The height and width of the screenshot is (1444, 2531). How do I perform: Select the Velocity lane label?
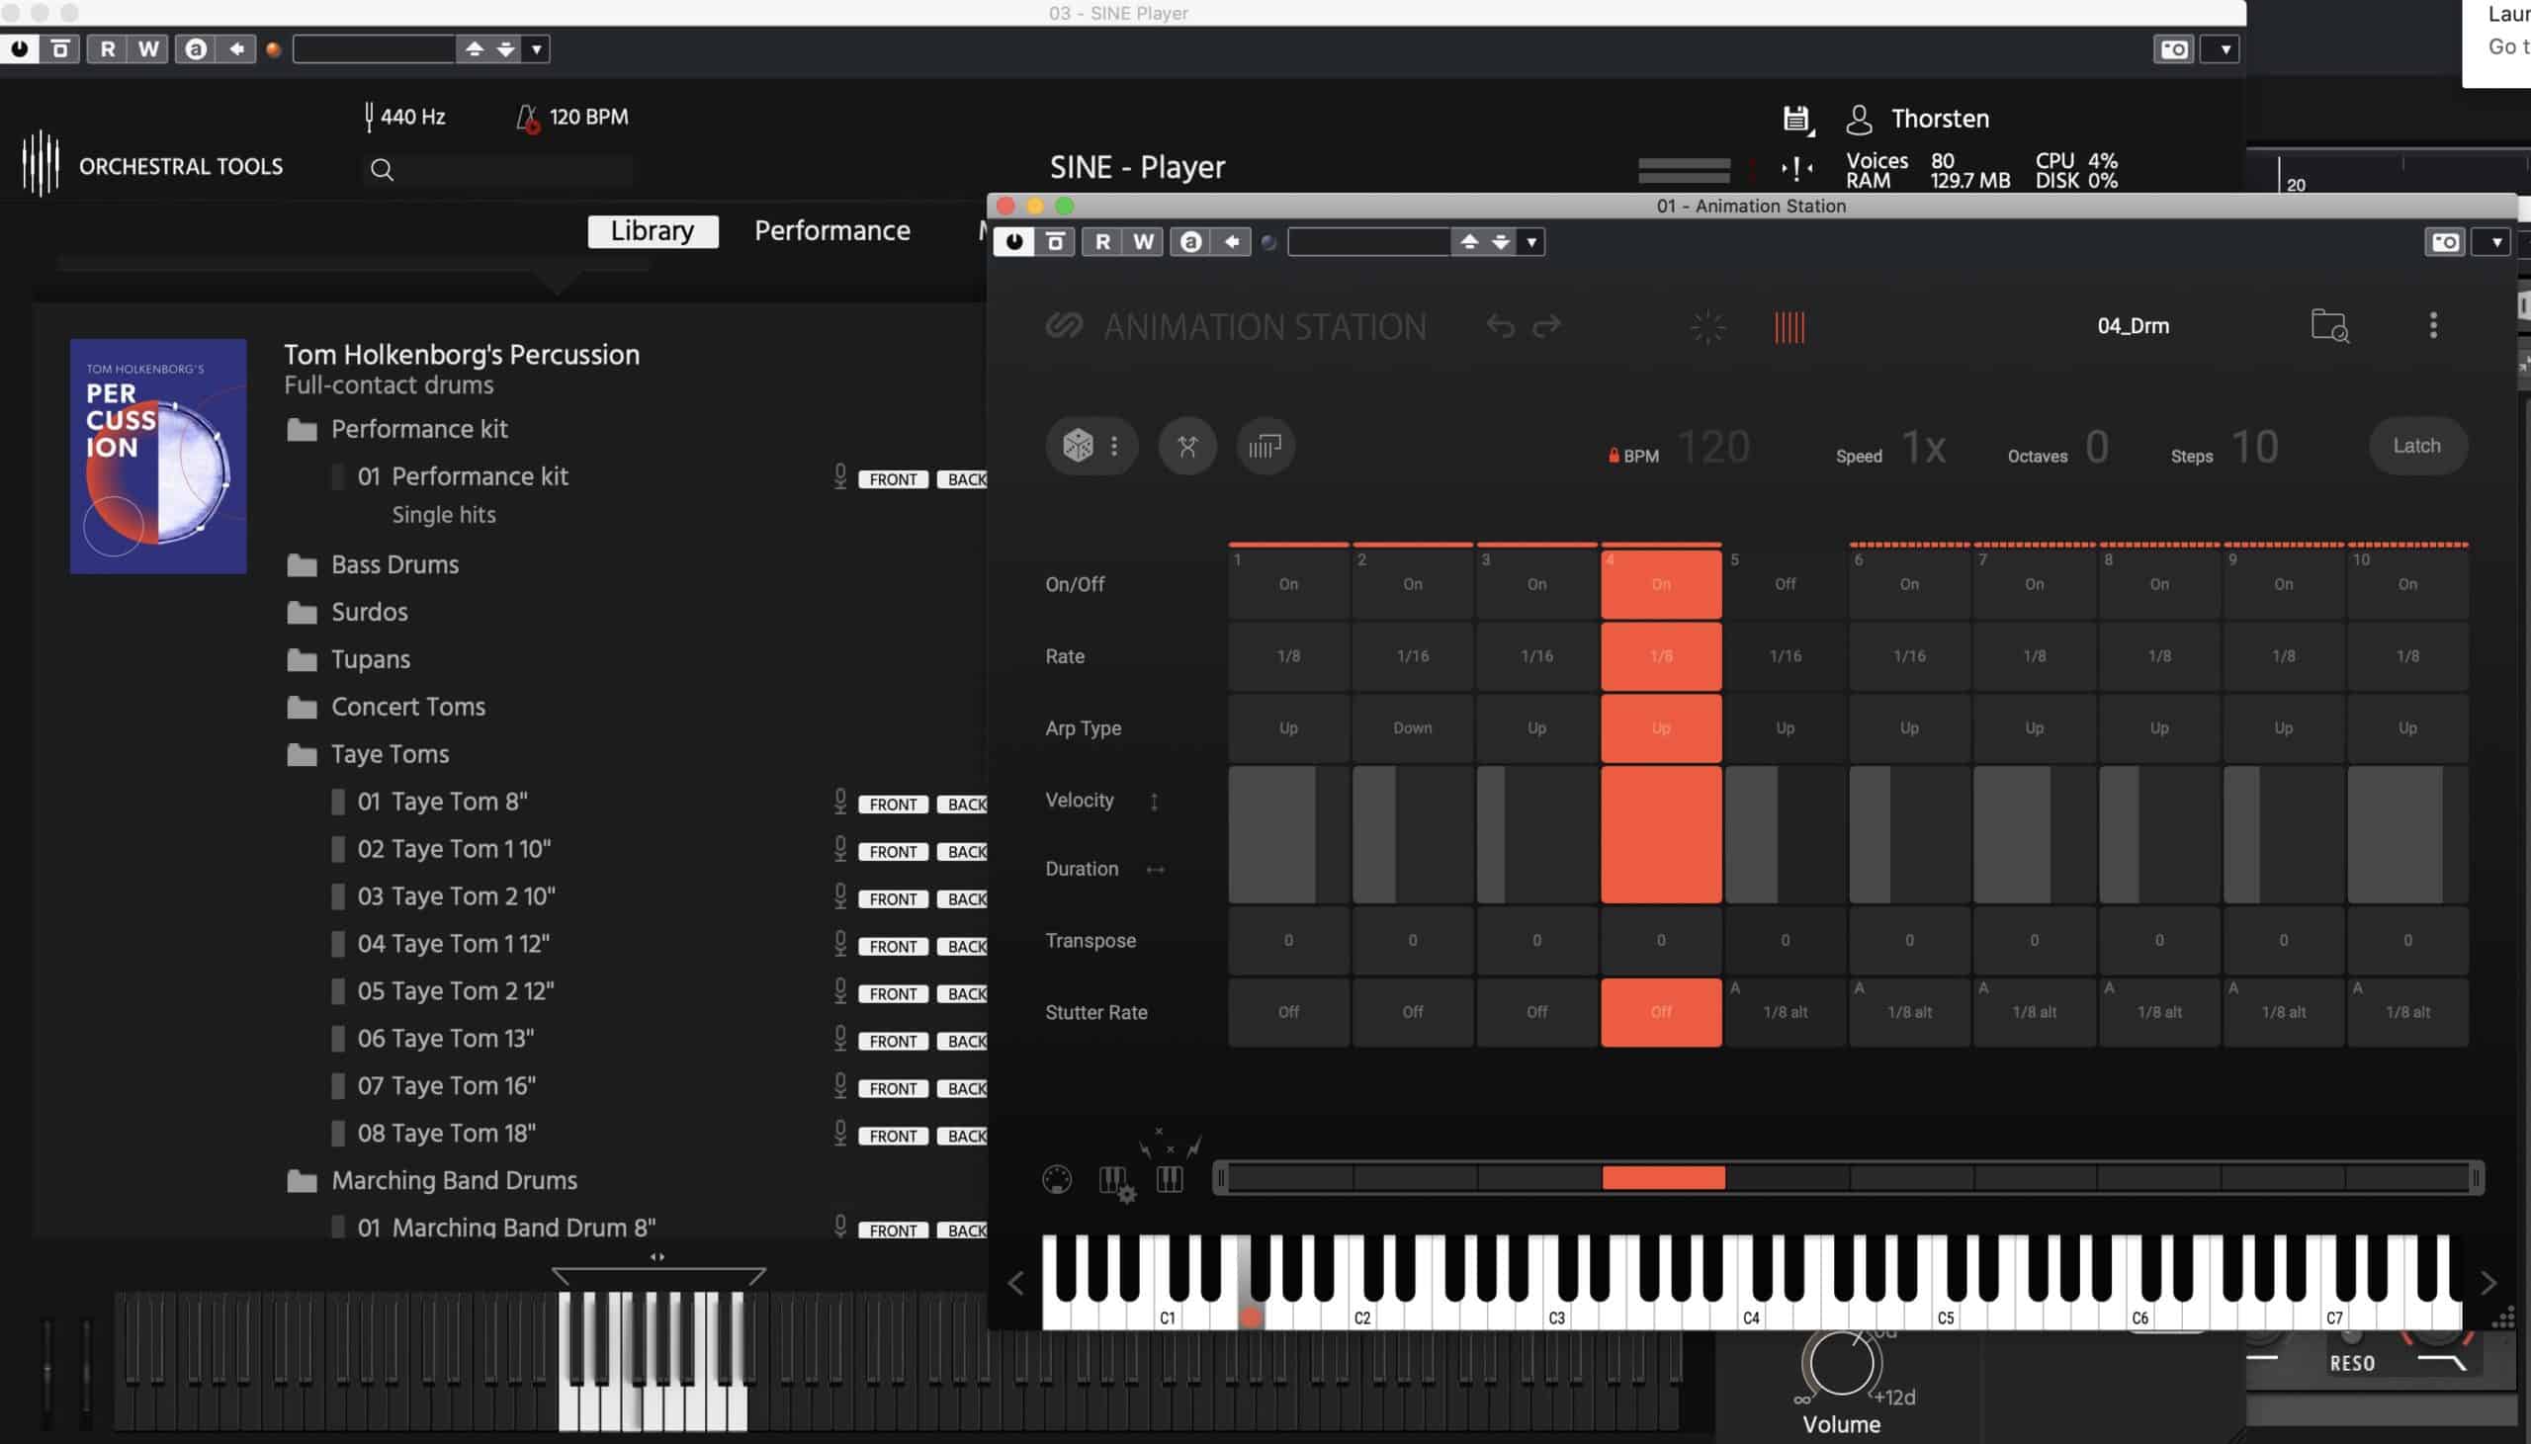1079,801
